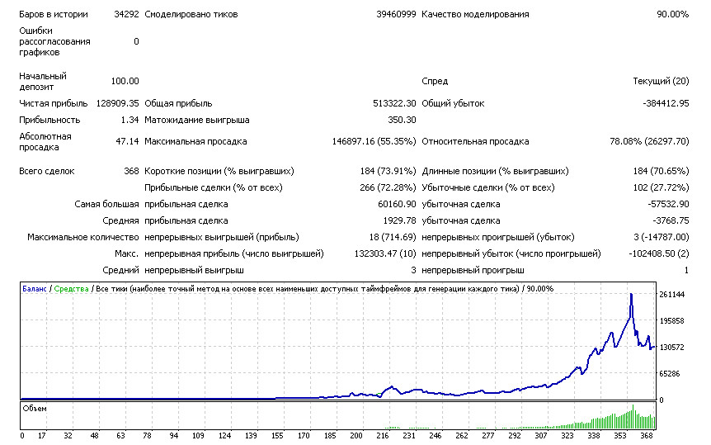This screenshot has width=711, height=445.
Task: Click the total trades value 368
Action: (x=131, y=171)
